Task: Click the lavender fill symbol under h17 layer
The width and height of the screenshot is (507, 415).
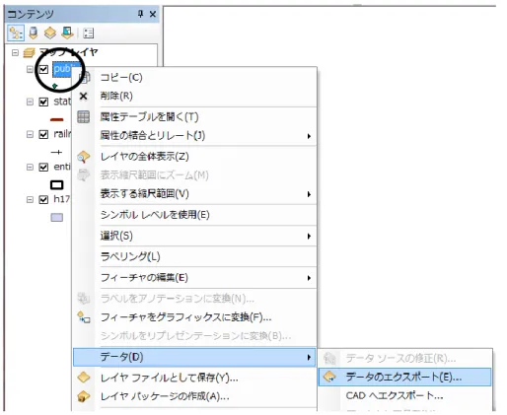Action: coord(57,218)
